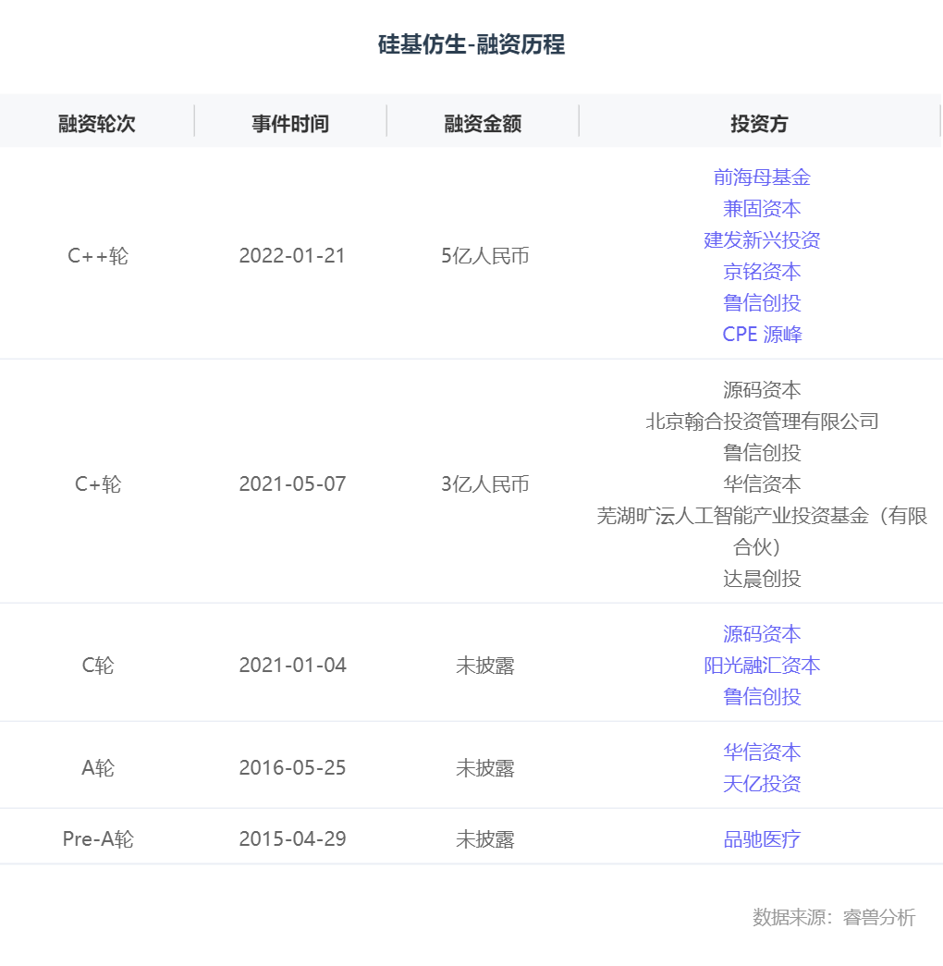Open the 前海母基金 investor link
Image resolution: width=943 pixels, height=966 pixels.
pyautogui.click(x=762, y=177)
